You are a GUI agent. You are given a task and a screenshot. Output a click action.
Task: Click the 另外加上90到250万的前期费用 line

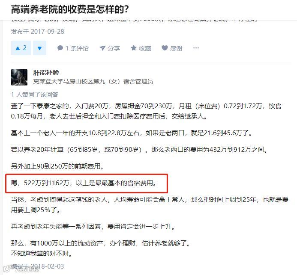(57, 166)
